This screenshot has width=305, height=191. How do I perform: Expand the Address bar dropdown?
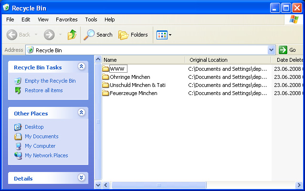coord(271,50)
